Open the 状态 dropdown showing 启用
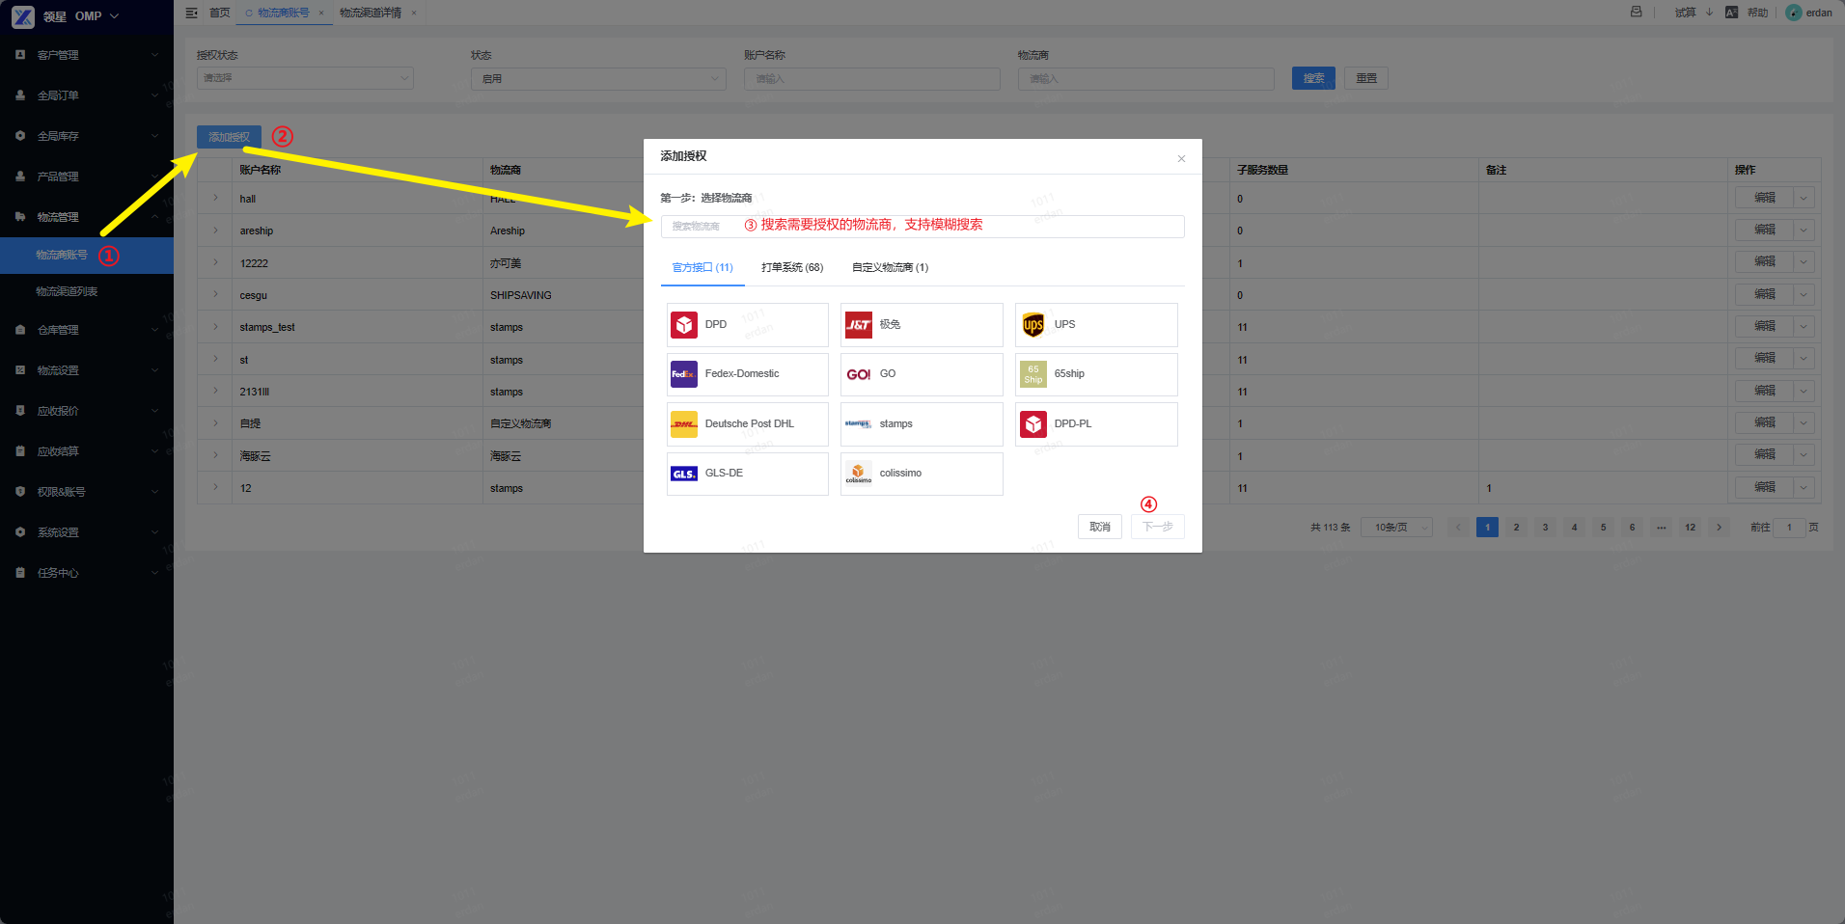This screenshot has height=924, width=1845. (598, 78)
